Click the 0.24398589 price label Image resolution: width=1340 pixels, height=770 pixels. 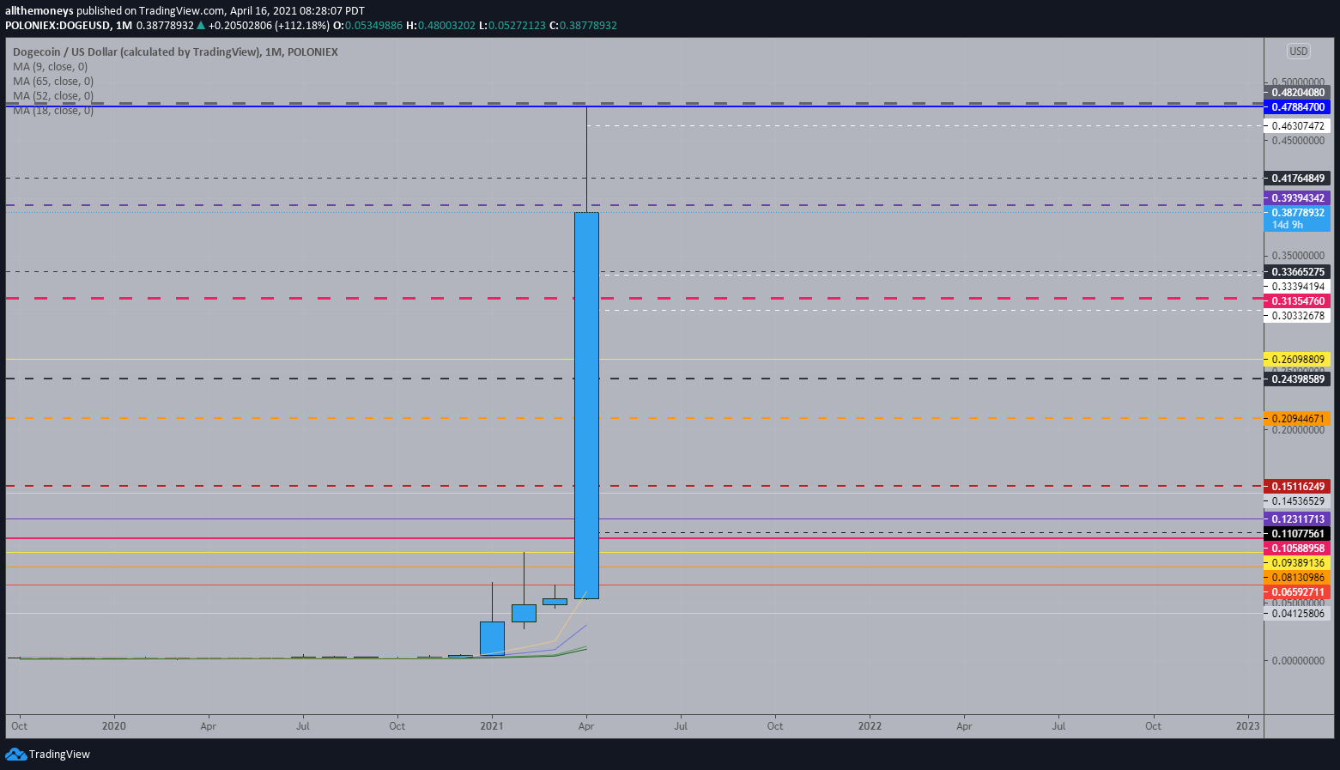tap(1297, 379)
